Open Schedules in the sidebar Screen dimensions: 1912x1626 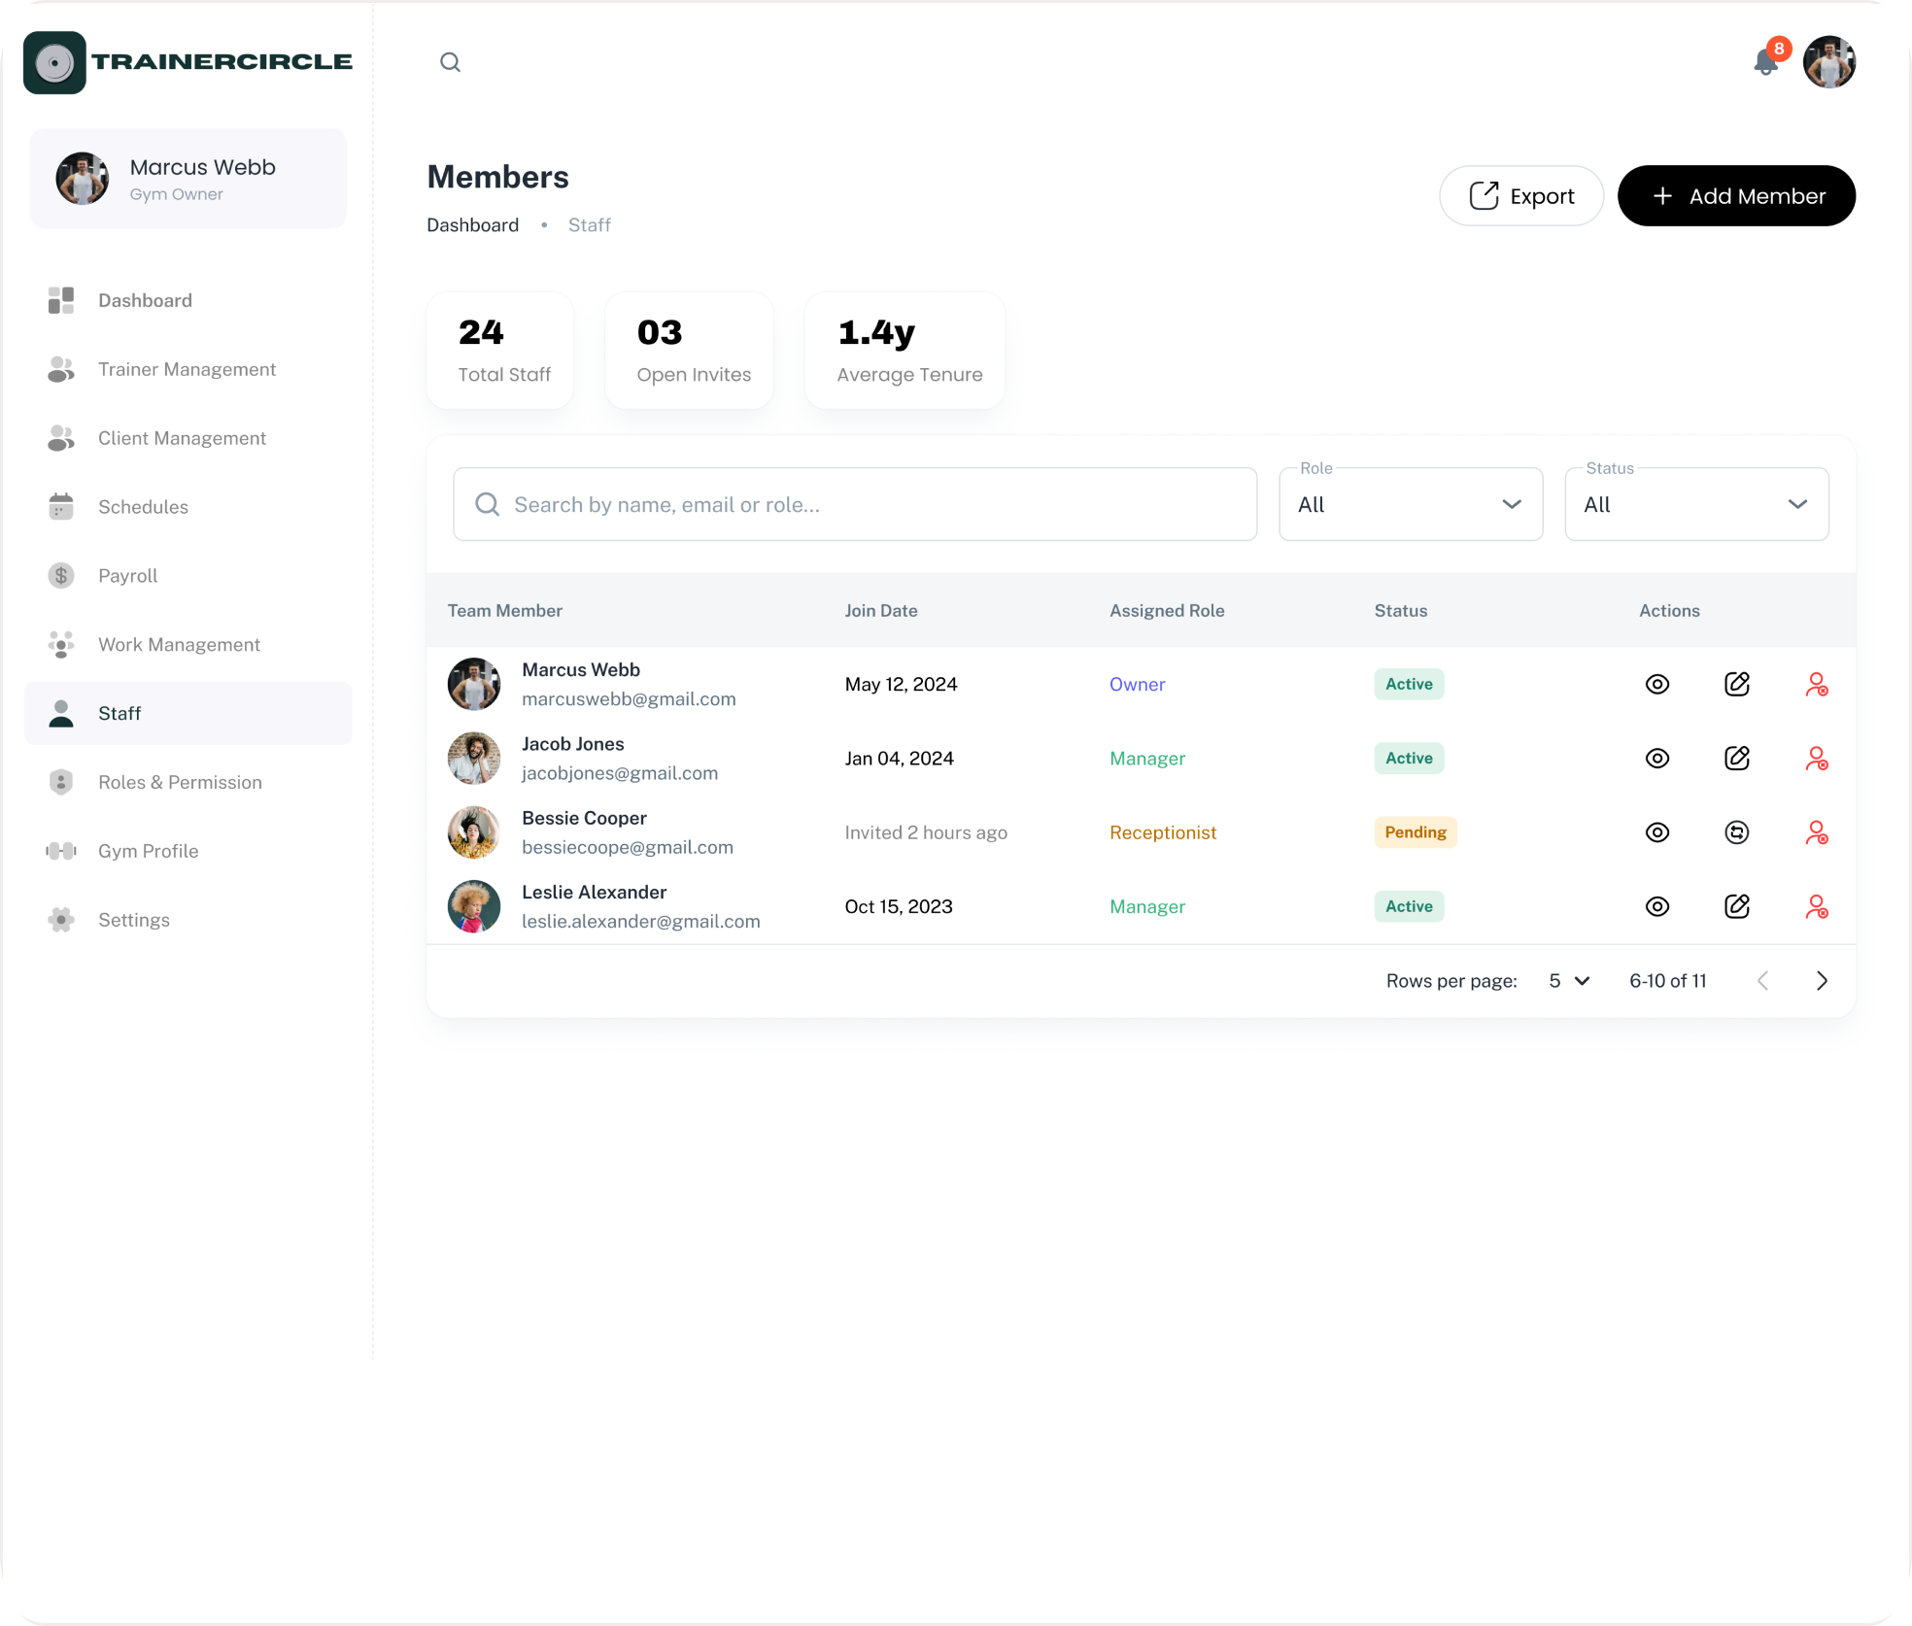coord(188,507)
